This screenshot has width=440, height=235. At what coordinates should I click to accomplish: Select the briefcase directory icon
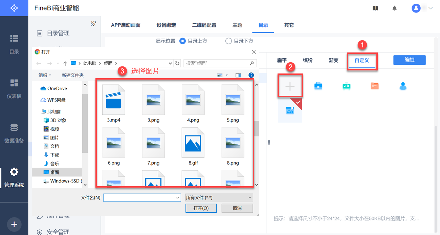(x=318, y=86)
